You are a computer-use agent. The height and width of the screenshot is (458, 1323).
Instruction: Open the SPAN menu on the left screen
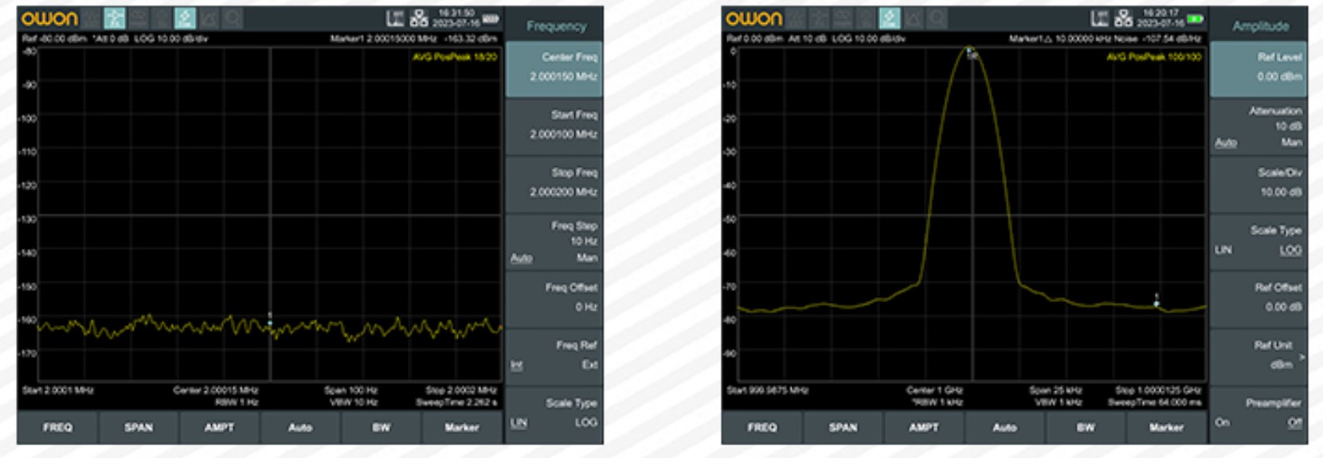[x=139, y=428]
